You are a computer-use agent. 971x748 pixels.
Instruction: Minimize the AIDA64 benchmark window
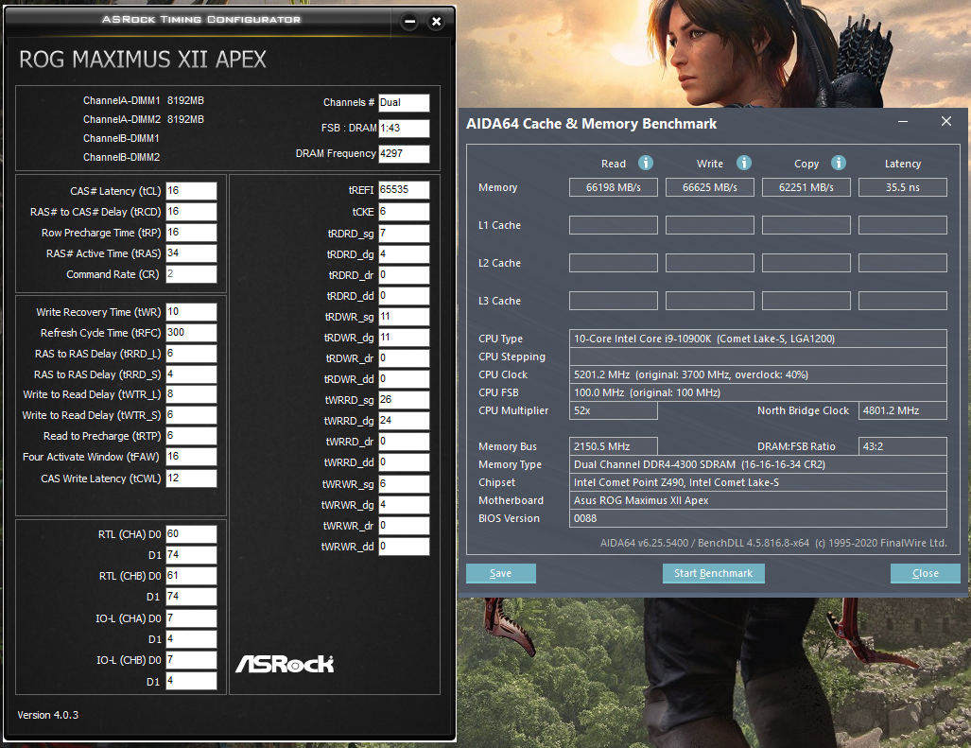tap(903, 122)
